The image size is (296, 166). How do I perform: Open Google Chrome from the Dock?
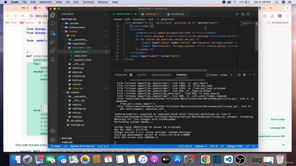click(x=205, y=160)
